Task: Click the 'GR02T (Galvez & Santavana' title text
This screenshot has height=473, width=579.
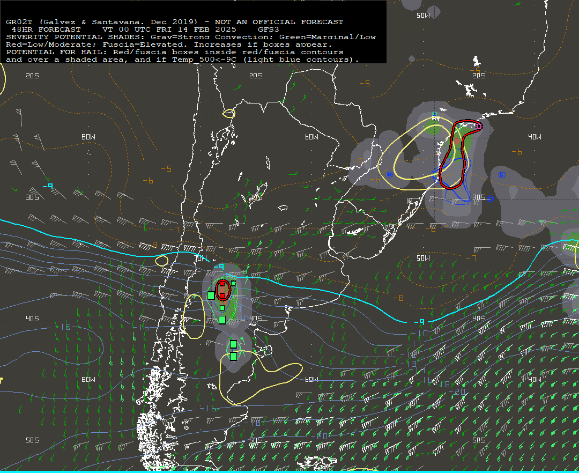Action: coord(75,22)
